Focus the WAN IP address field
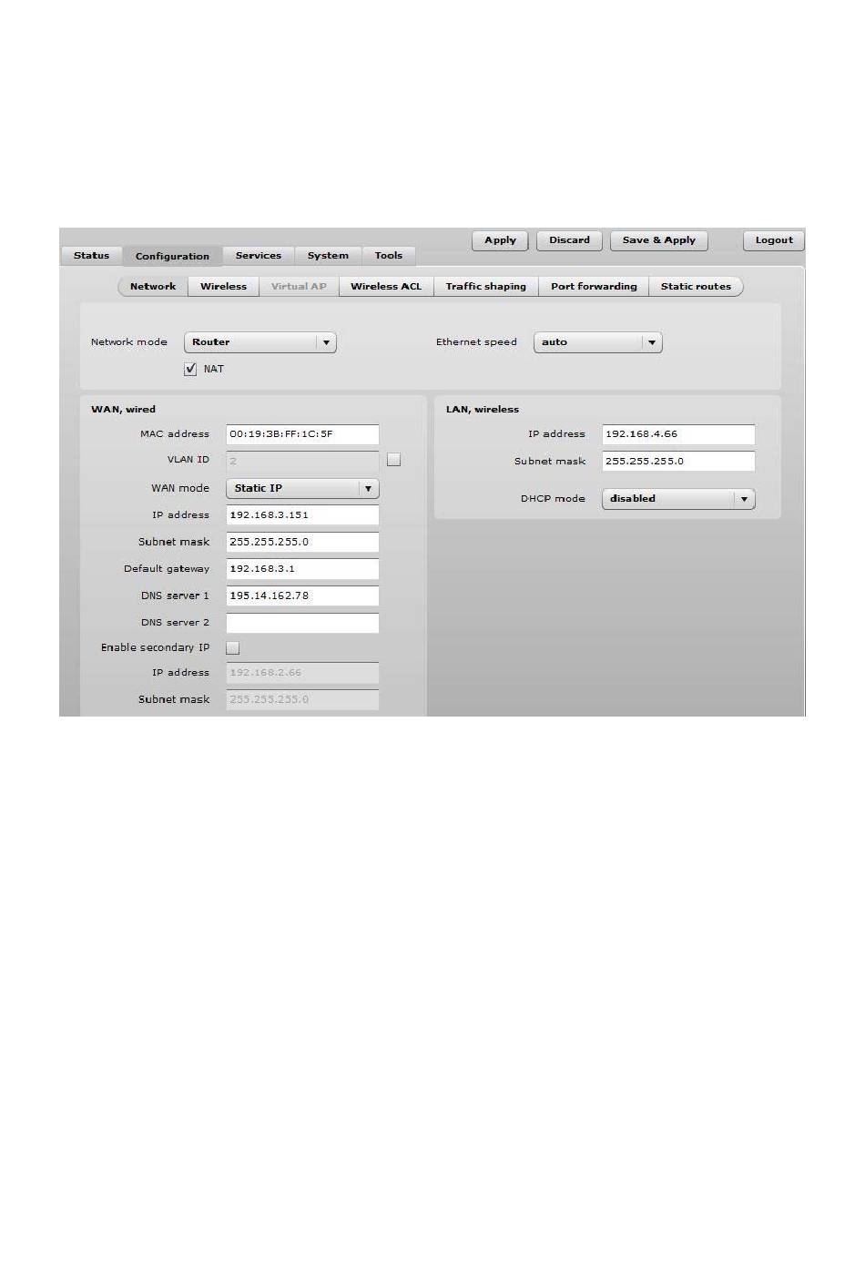Viewport: 865px width, 1272px height. [302, 515]
